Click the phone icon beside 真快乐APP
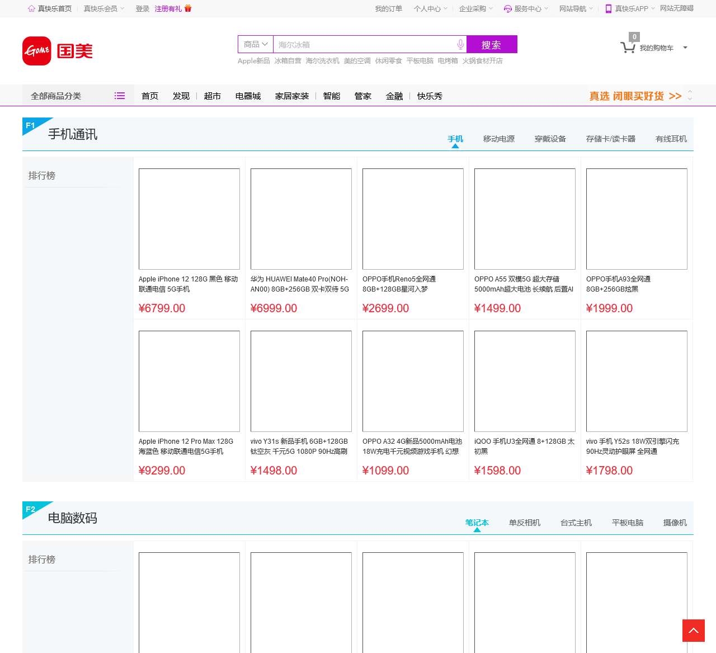716x653 pixels. (x=609, y=8)
